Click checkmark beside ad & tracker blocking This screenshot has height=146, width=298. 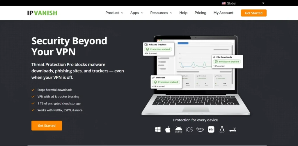[x=33, y=97]
